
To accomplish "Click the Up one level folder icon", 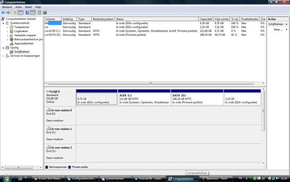I will (x=15, y=12).
